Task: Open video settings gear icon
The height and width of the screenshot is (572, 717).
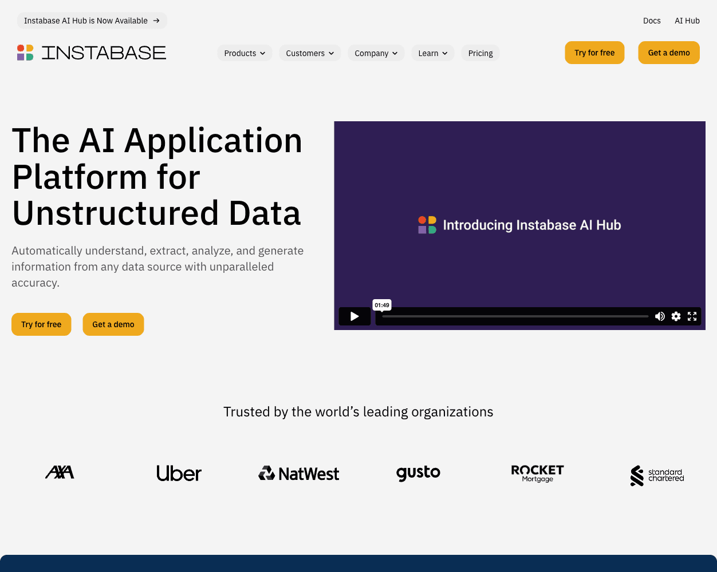Action: coord(676,316)
